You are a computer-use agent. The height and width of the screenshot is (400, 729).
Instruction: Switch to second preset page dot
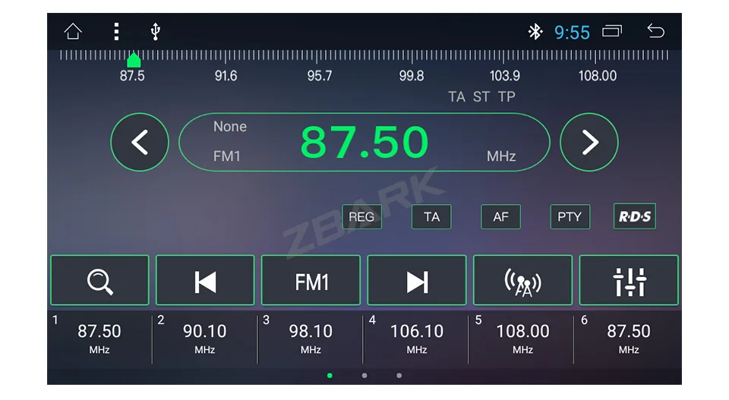pyautogui.click(x=364, y=376)
